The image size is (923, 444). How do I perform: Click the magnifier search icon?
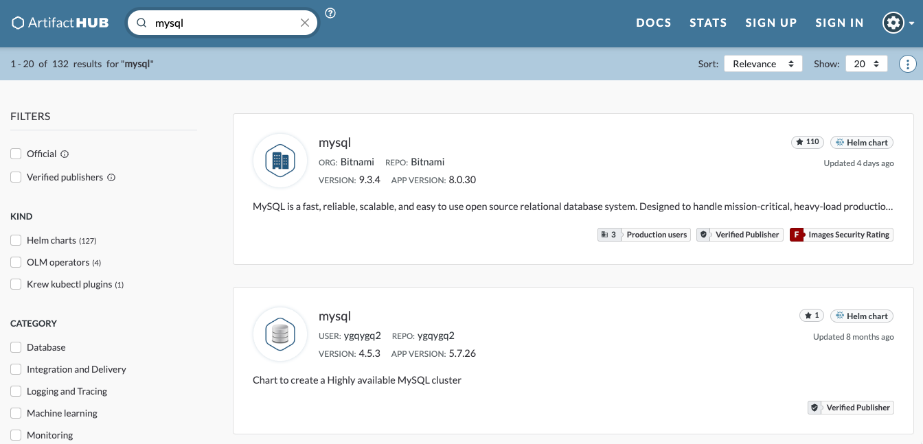(x=141, y=23)
